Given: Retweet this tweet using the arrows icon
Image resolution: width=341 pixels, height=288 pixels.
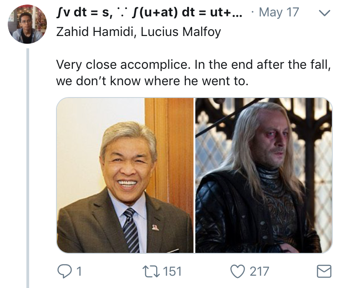Looking at the screenshot, I should click(x=151, y=272).
